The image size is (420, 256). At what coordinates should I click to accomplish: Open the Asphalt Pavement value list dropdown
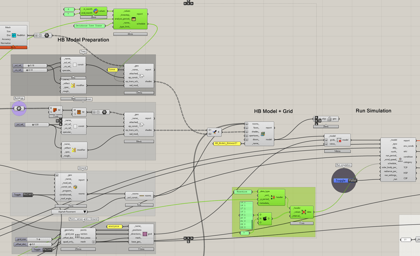tap(84, 212)
